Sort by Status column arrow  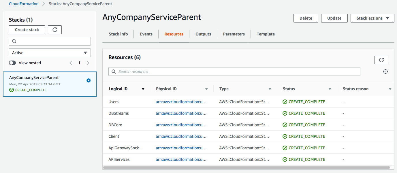pyautogui.click(x=330, y=89)
